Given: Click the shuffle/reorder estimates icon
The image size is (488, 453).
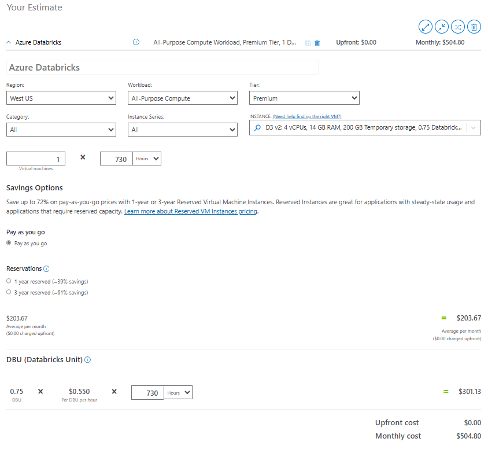Looking at the screenshot, I should tap(458, 27).
